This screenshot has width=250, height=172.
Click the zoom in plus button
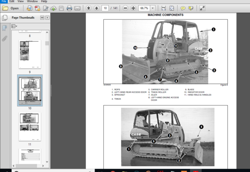(133, 8)
